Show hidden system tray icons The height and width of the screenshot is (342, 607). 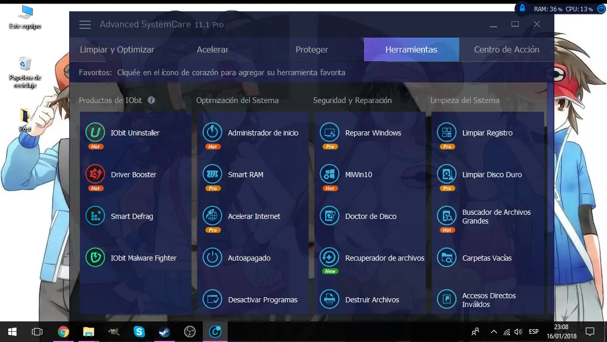pyautogui.click(x=494, y=332)
